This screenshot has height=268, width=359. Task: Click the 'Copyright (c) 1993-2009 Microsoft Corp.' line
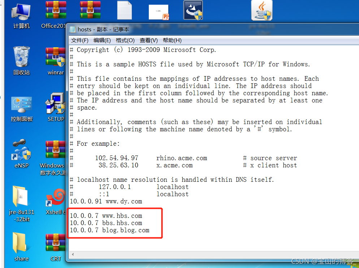[143, 50]
